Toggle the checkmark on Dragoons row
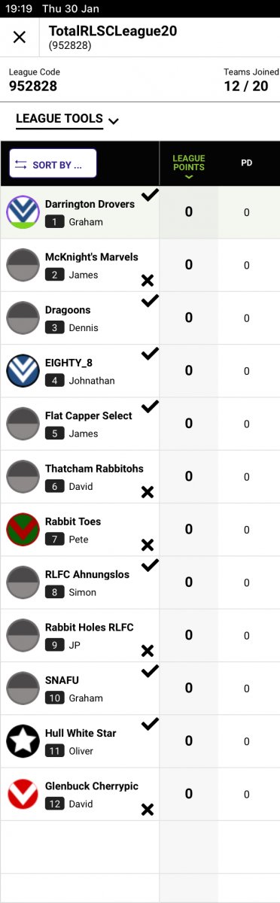280x903 pixels. coord(151,300)
